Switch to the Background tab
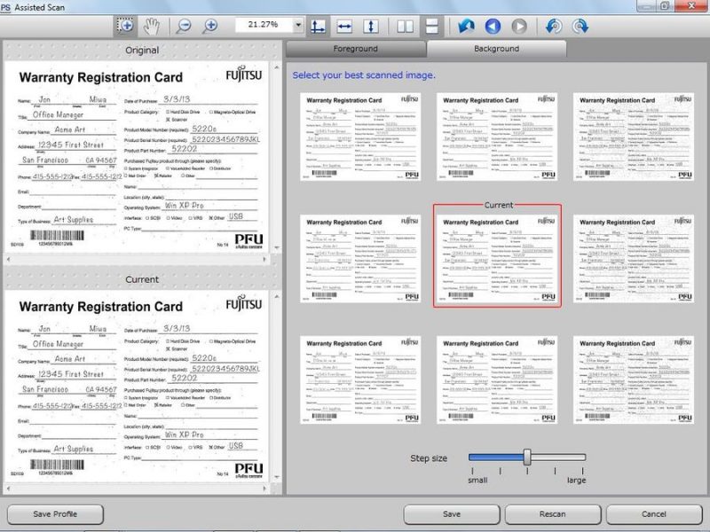Image resolution: width=710 pixels, height=532 pixels. (497, 49)
